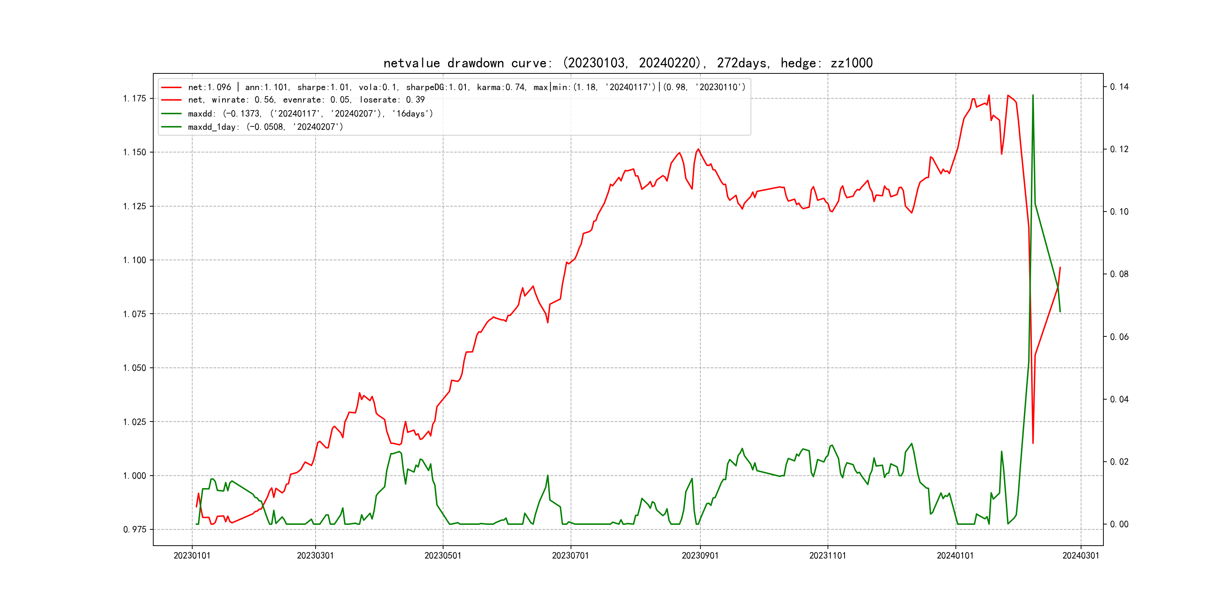Click the 20230901 x-axis date label
This screenshot has width=1226, height=613.
pos(700,555)
